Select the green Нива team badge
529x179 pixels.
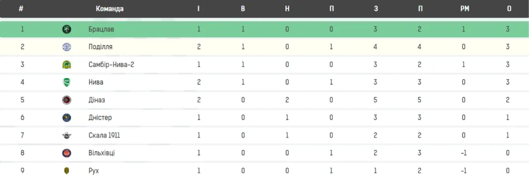coord(67,82)
